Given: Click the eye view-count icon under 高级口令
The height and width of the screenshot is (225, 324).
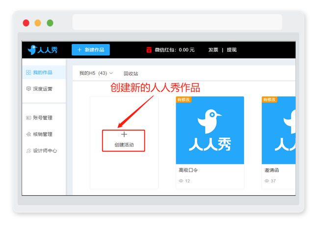Looking at the screenshot, I should click(181, 181).
